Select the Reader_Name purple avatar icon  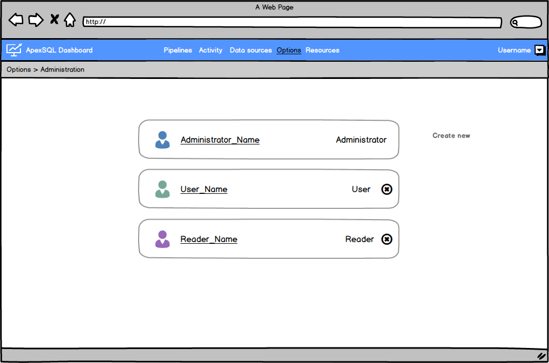(162, 239)
